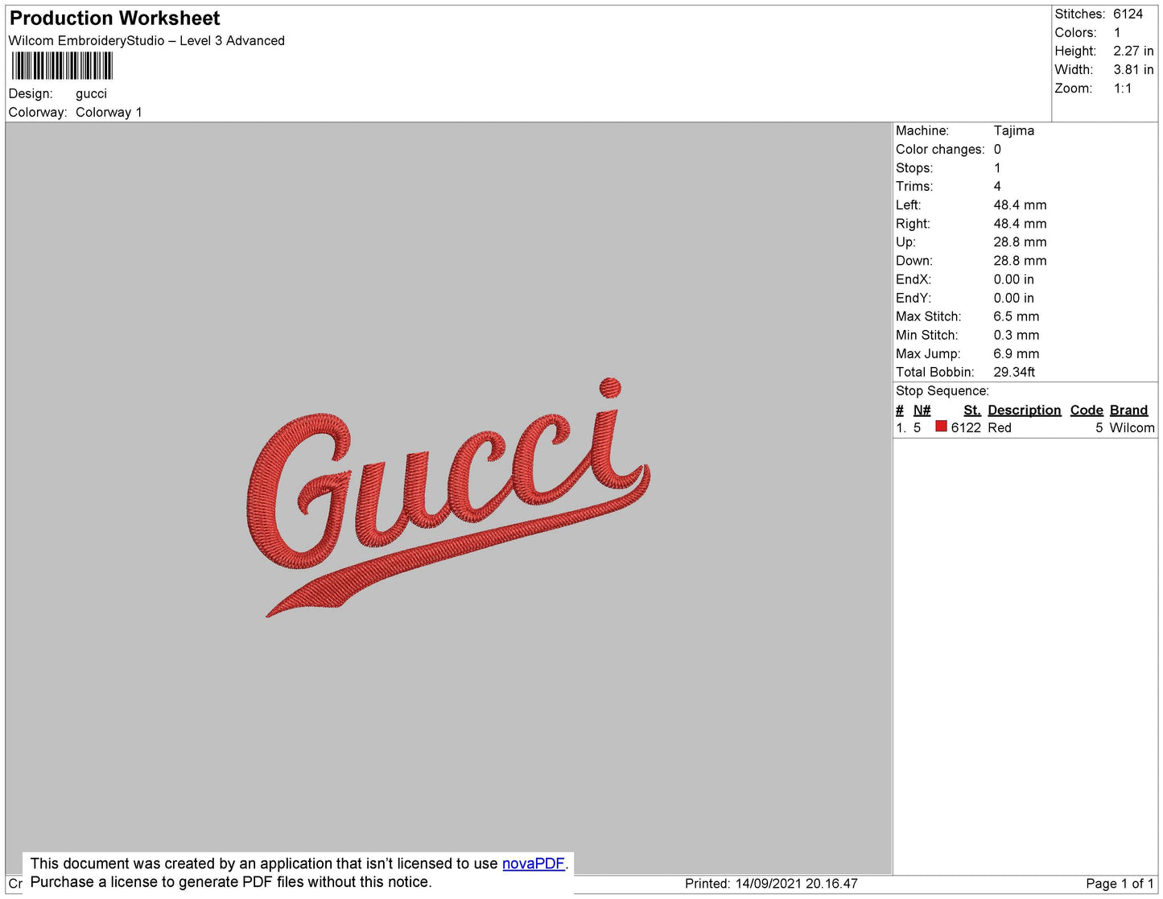Select the 'Production Worksheet' heading
The image size is (1163, 899).
click(x=115, y=18)
